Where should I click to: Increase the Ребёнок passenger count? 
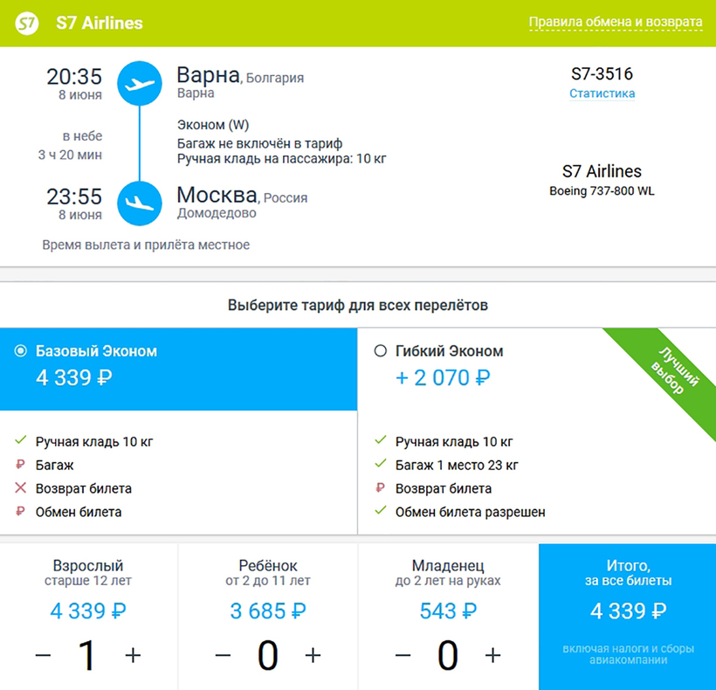[x=313, y=656]
